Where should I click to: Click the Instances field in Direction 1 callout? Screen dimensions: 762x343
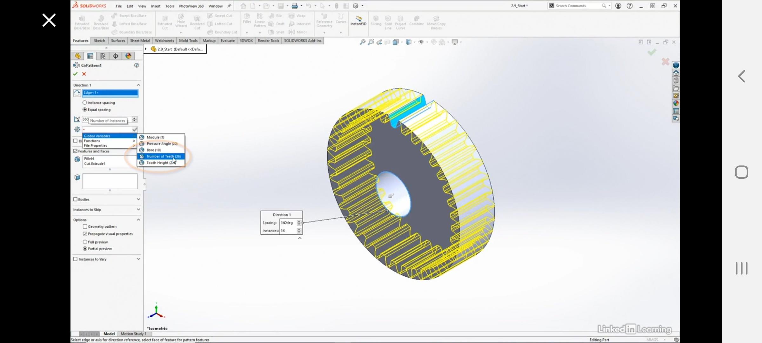(288, 231)
